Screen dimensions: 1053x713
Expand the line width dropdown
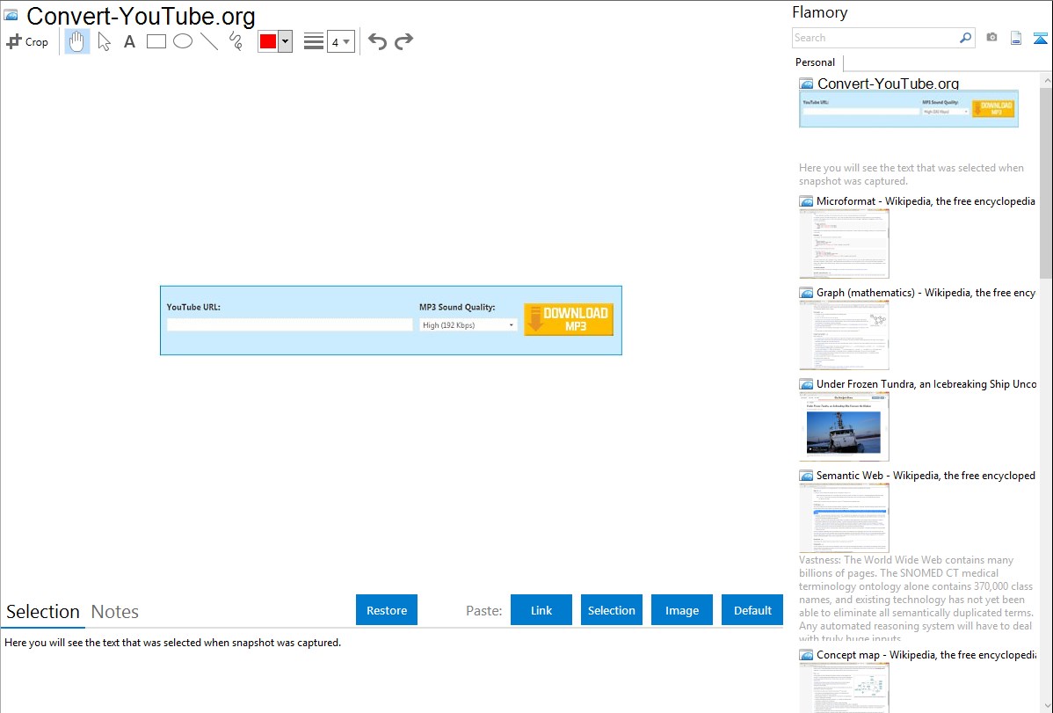(341, 41)
